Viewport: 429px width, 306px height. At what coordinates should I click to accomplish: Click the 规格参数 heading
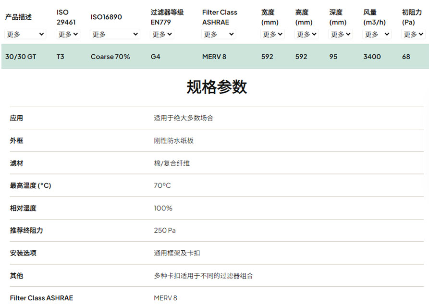(x=217, y=87)
